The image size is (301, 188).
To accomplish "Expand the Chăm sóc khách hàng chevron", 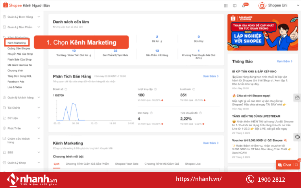I will (39, 138).
